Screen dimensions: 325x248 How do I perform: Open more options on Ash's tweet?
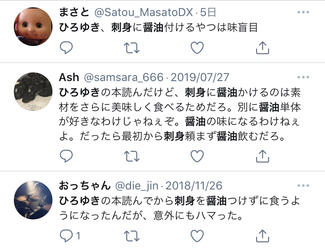pyautogui.click(x=303, y=77)
